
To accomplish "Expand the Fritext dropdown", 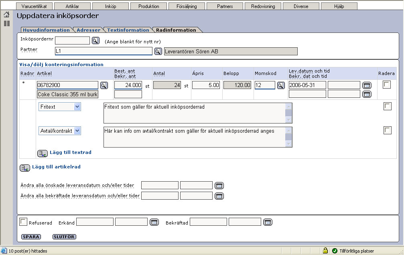I will [77, 107].
